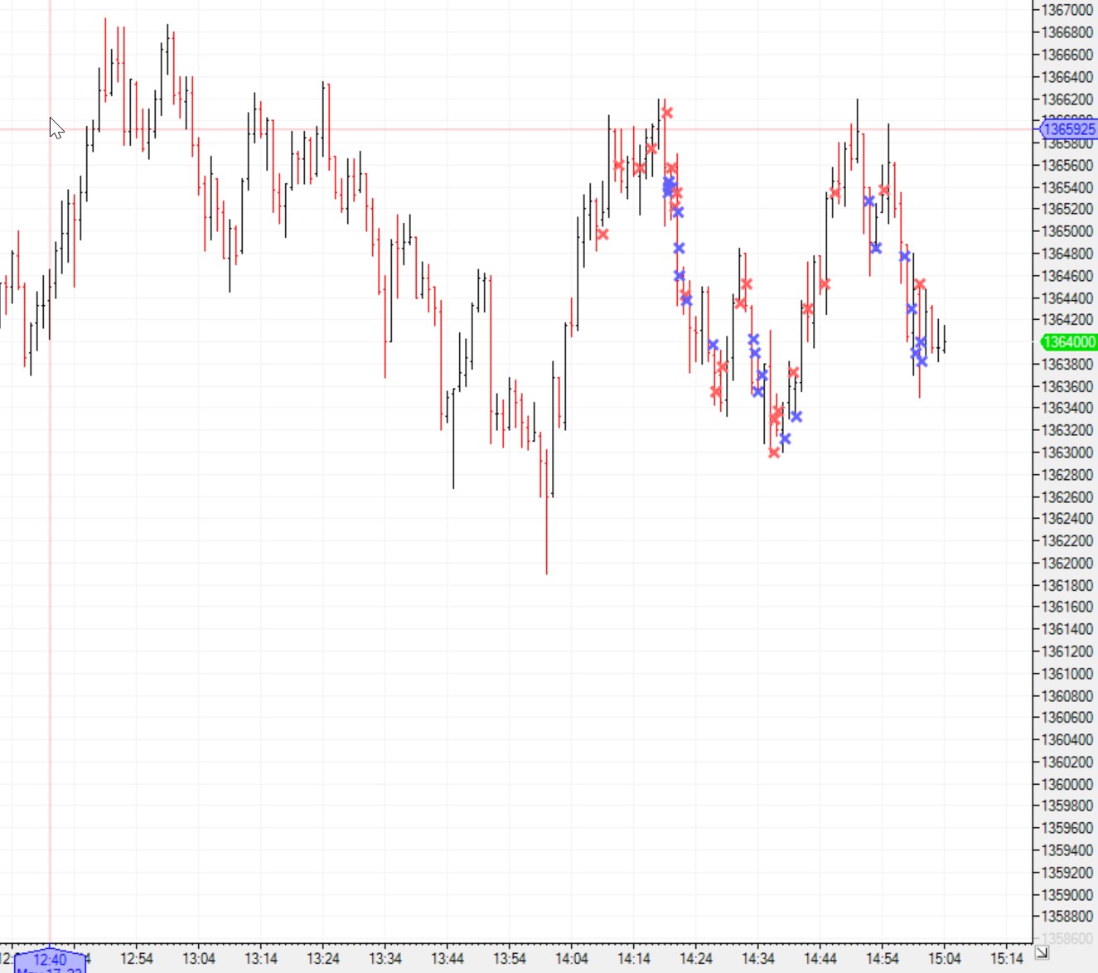The image size is (1098, 973).
Task: Click the 13:44 time axis label
Action: [x=447, y=959]
